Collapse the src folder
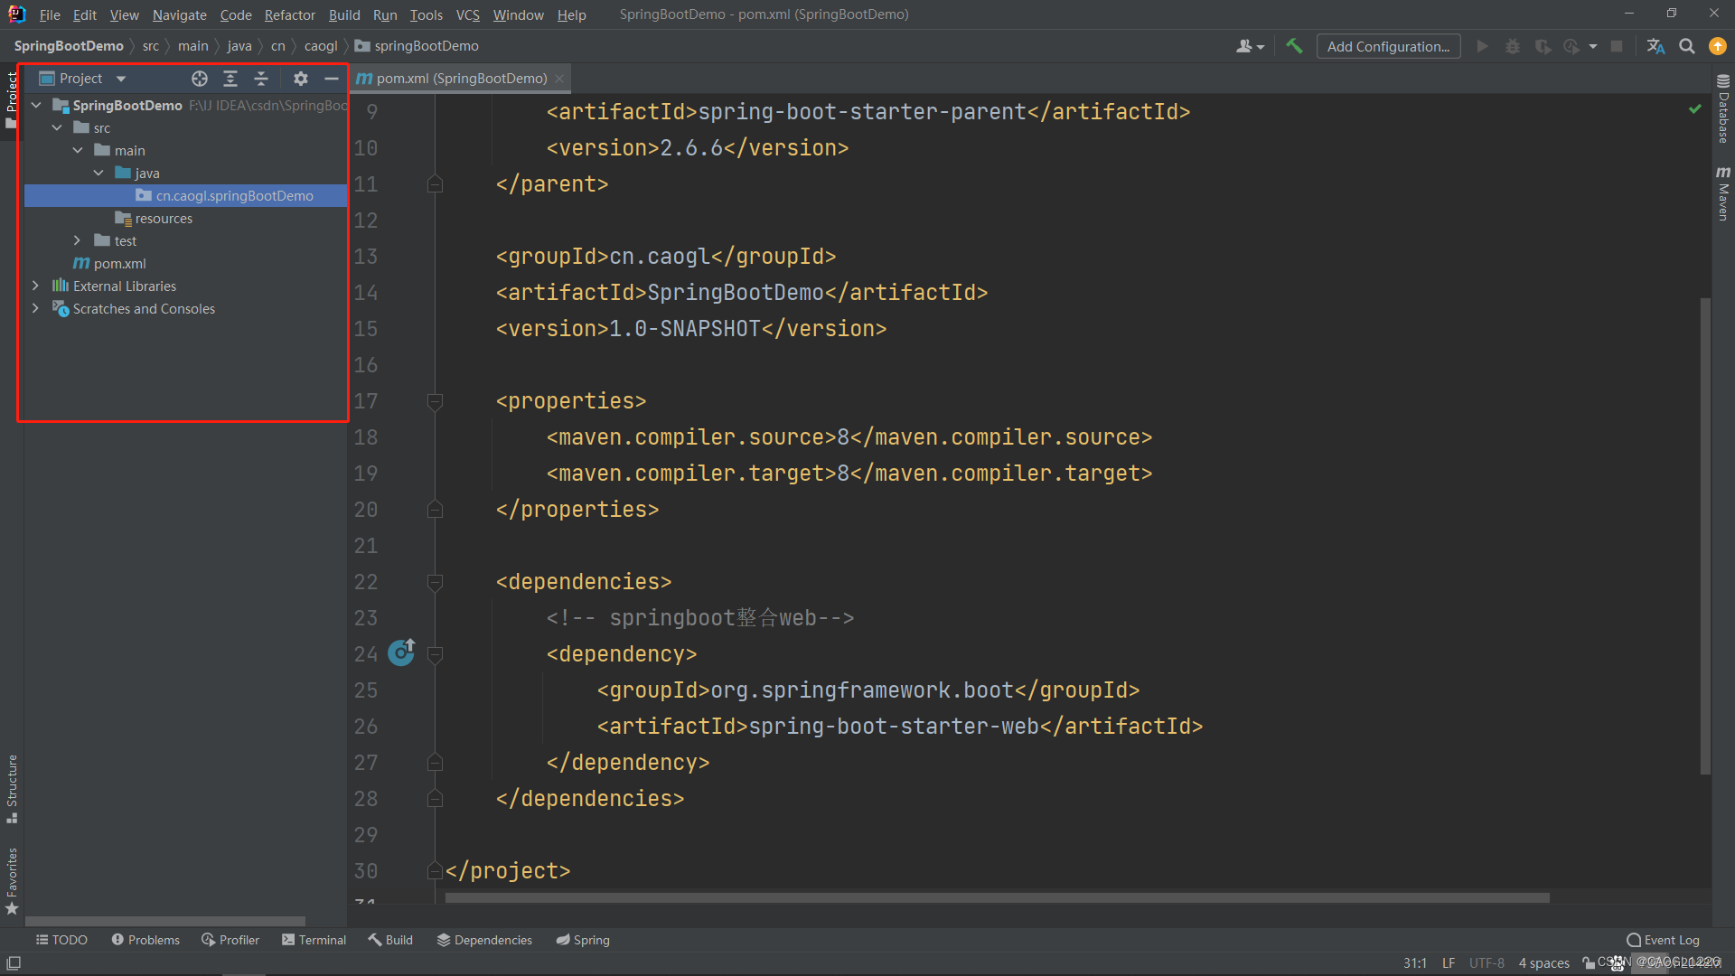Image resolution: width=1735 pixels, height=976 pixels. coord(57,127)
